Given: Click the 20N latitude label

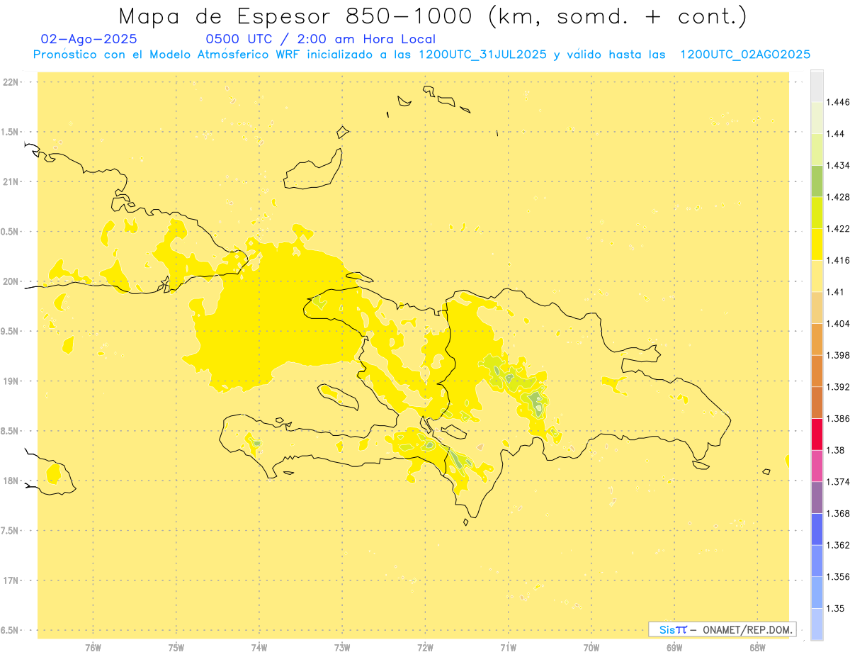Looking at the screenshot, I should point(11,281).
